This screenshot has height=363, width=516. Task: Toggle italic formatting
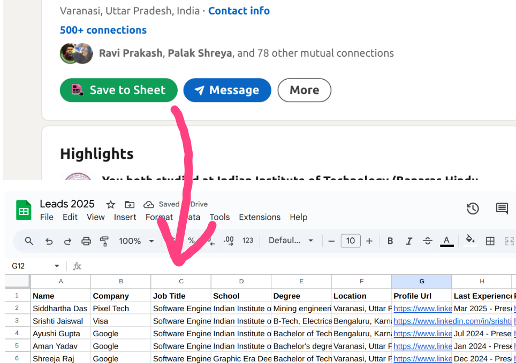pyautogui.click(x=409, y=241)
